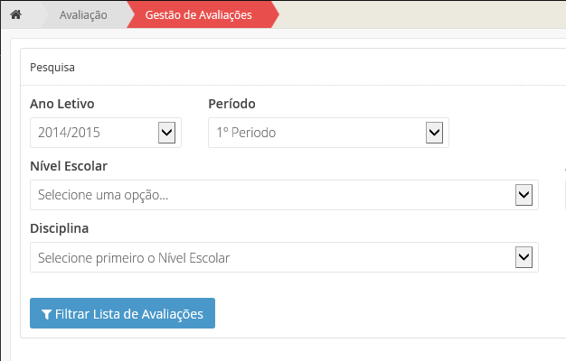Click the Período field label
This screenshot has width=566, height=361.
pos(238,104)
